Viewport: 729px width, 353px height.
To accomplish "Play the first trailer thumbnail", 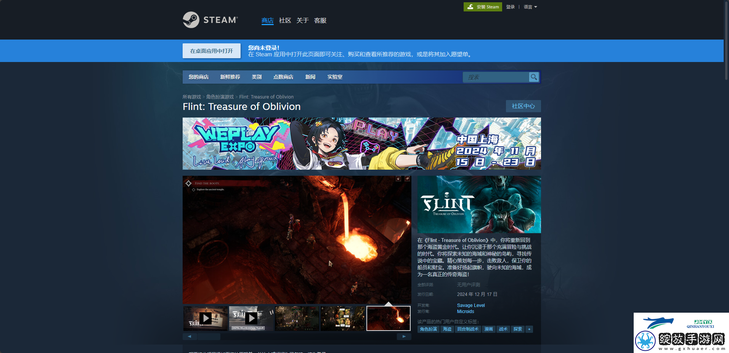I will 206,318.
